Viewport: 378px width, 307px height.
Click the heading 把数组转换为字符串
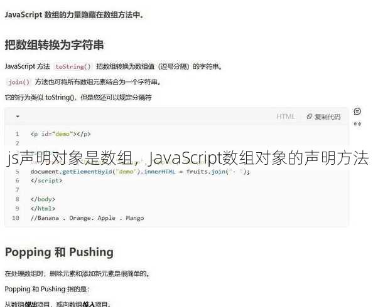coord(54,45)
